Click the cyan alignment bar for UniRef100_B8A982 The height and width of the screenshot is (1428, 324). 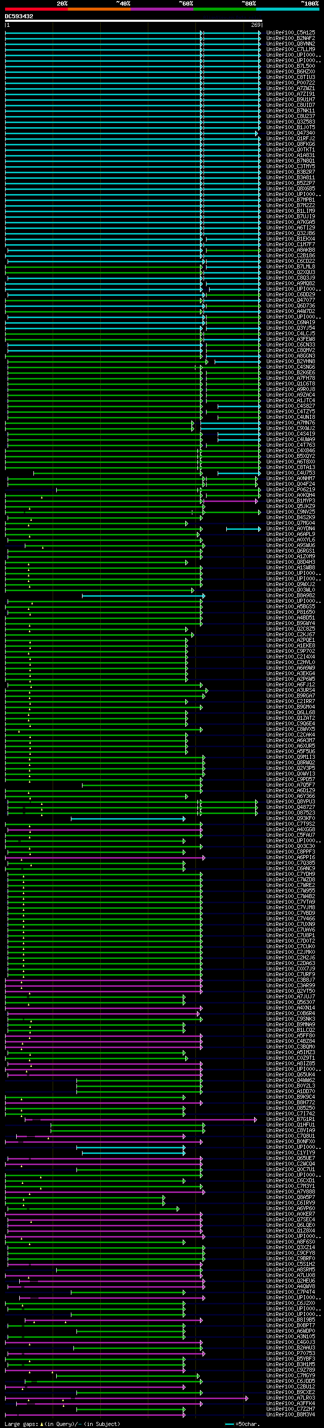143,595
